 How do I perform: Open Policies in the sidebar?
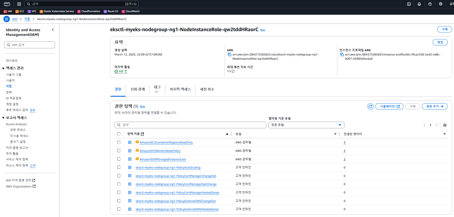(9, 92)
